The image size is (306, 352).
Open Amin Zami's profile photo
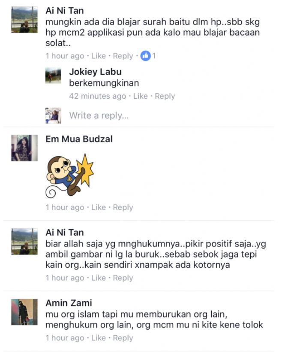click(x=24, y=312)
